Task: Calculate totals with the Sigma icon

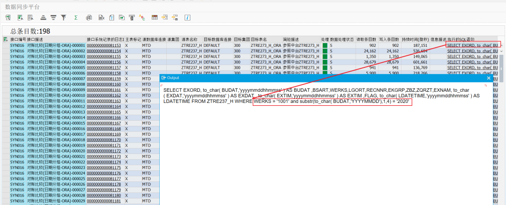Action: [x=76, y=17]
